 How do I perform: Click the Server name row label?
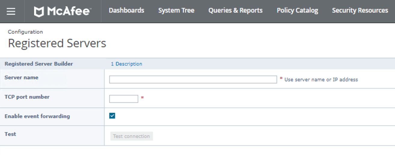pyautogui.click(x=22, y=78)
